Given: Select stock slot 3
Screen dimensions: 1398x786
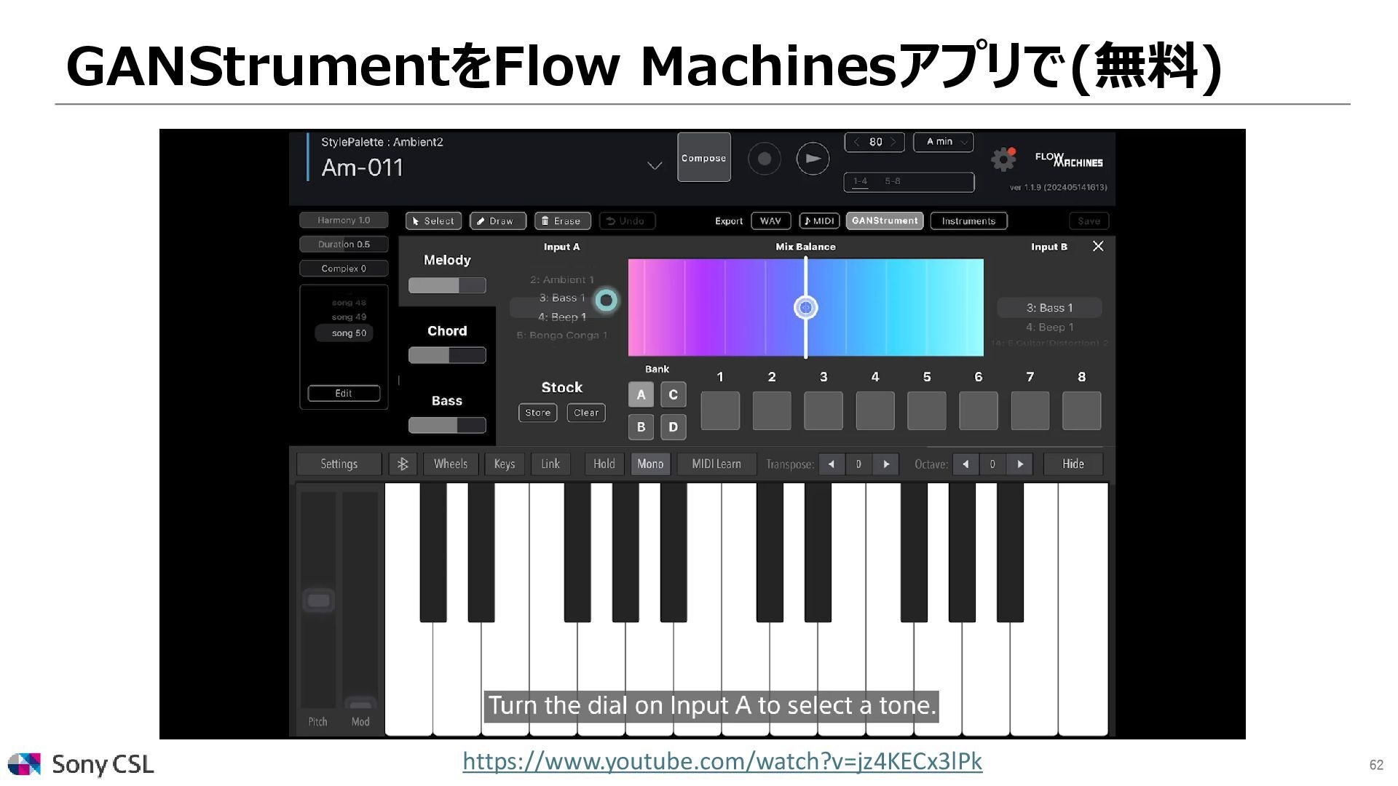Looking at the screenshot, I should pos(824,410).
